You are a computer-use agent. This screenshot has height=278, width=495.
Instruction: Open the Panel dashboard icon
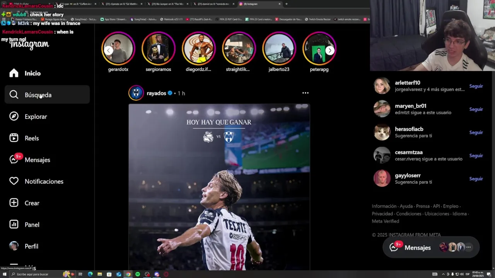pyautogui.click(x=14, y=225)
